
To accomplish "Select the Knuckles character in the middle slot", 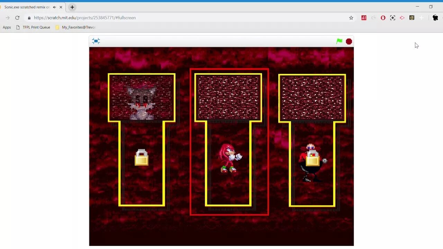I will point(230,158).
